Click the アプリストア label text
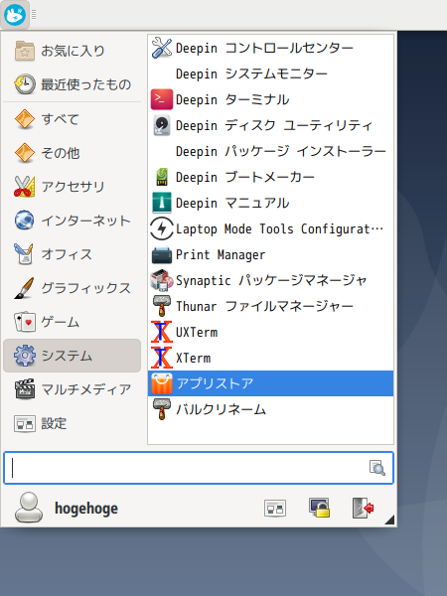The width and height of the screenshot is (447, 596). click(x=215, y=383)
